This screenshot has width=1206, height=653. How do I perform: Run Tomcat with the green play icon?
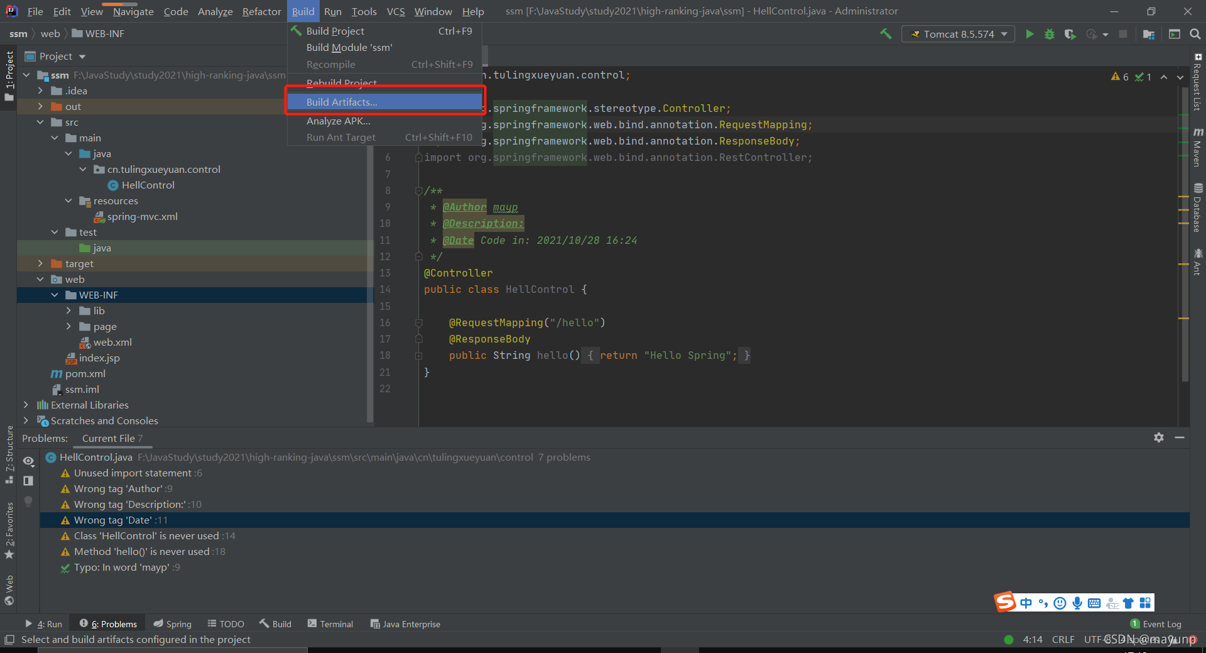point(1029,34)
